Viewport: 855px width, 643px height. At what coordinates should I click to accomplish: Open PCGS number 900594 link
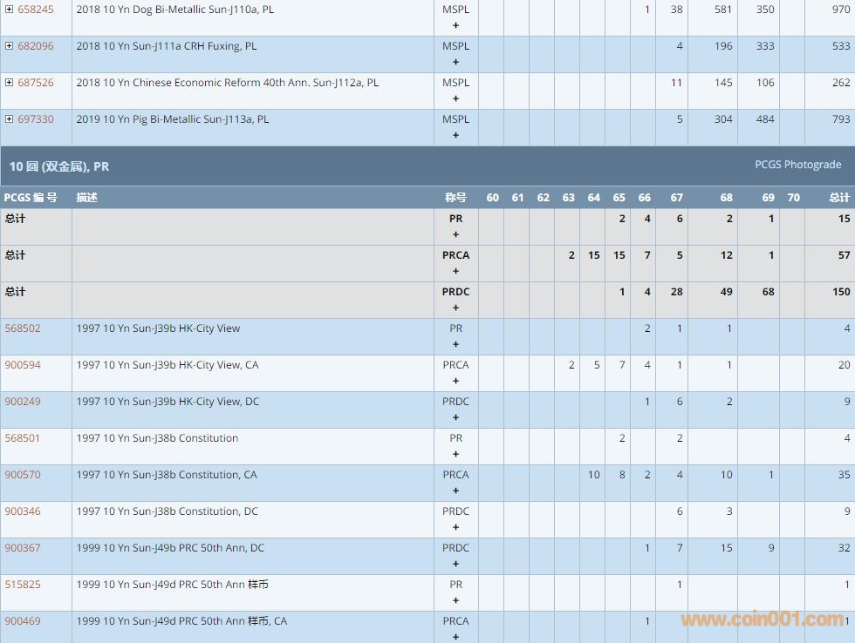[x=23, y=365]
